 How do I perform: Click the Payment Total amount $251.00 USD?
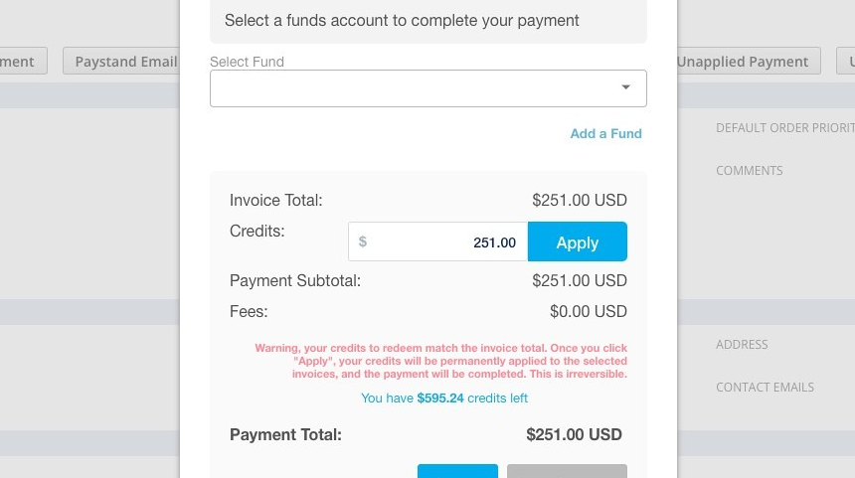pyautogui.click(x=574, y=434)
